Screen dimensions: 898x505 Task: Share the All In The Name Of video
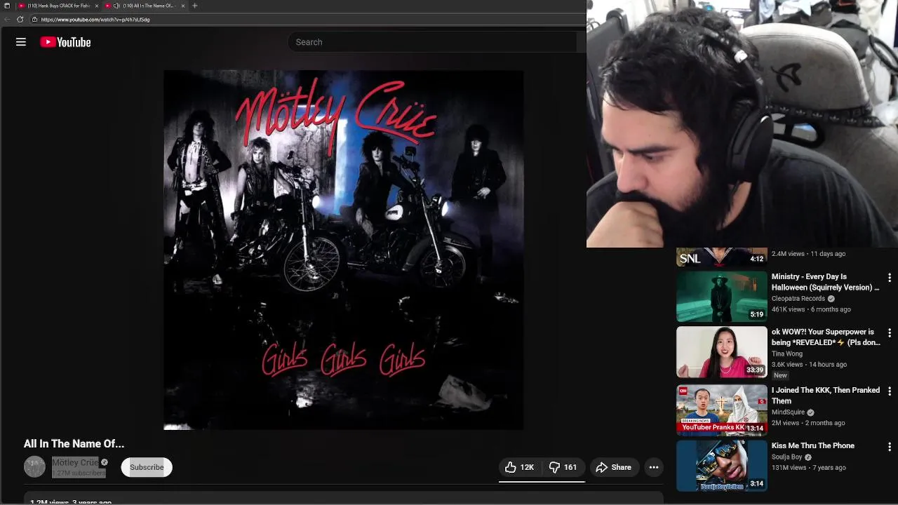click(614, 467)
